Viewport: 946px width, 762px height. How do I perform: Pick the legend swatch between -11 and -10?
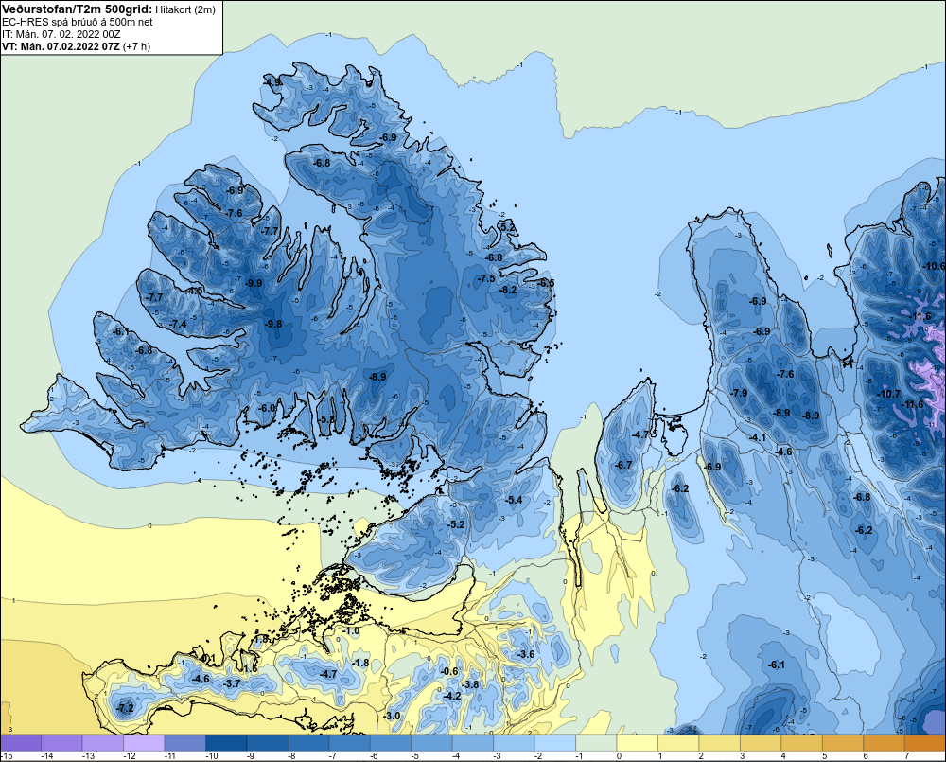tap(185, 742)
